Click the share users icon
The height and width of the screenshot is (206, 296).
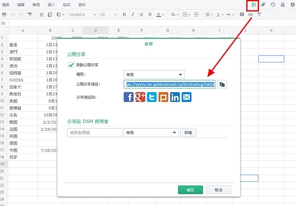pyautogui.click(x=254, y=5)
